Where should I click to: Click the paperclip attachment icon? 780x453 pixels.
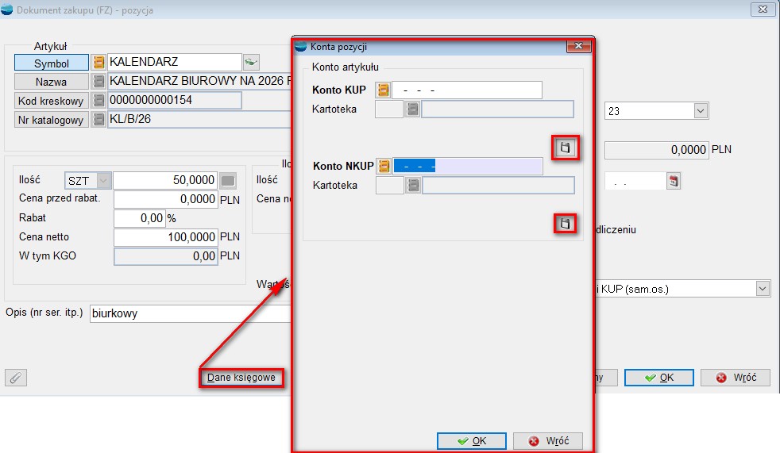[16, 378]
